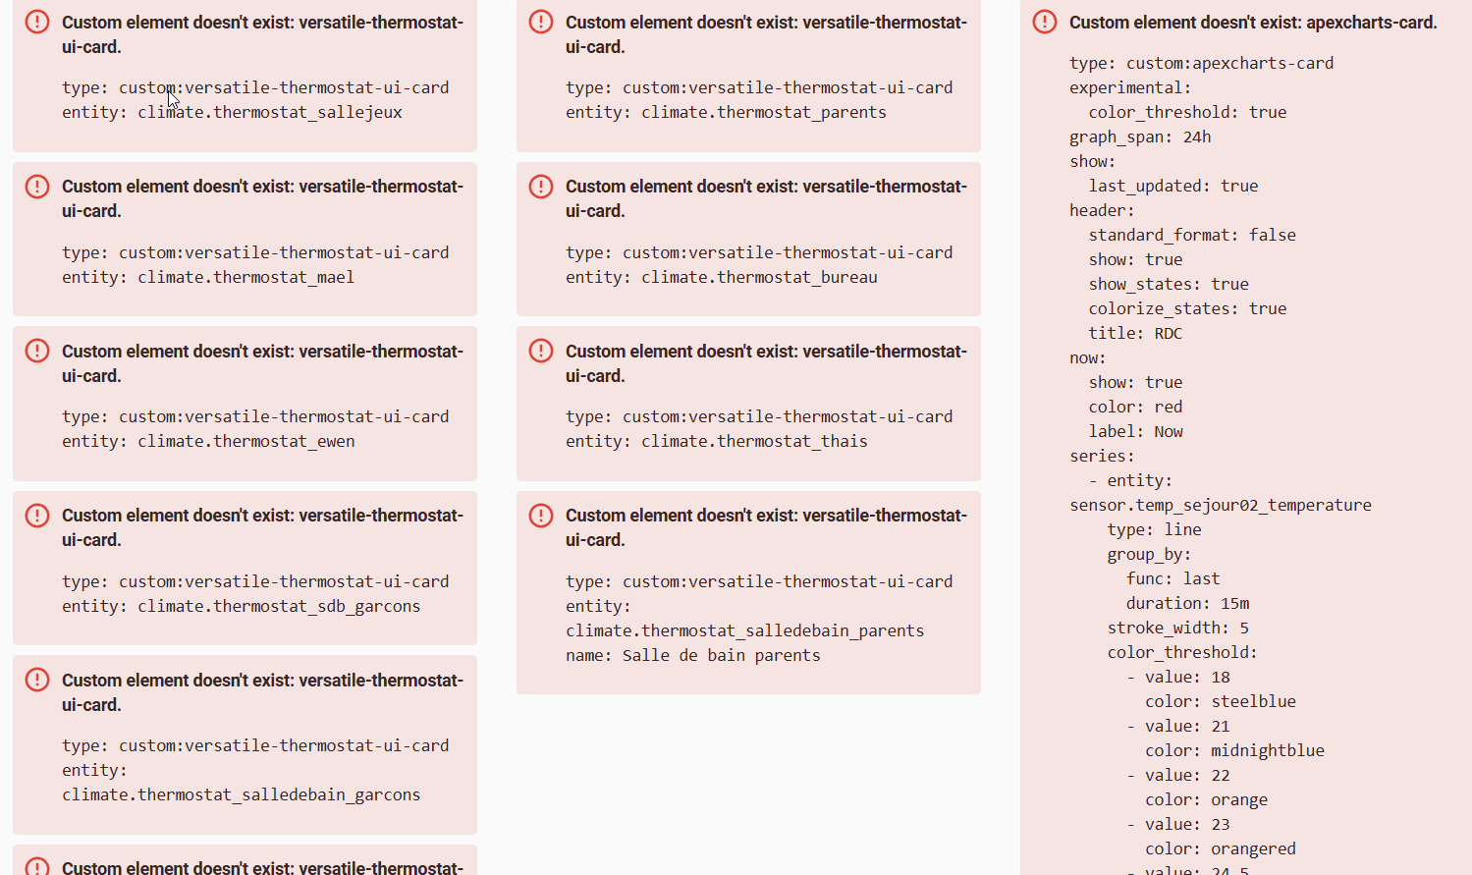Click the text 'entity: climate.thermostat_mael'
Screen dimensions: 1472x875
(208, 277)
